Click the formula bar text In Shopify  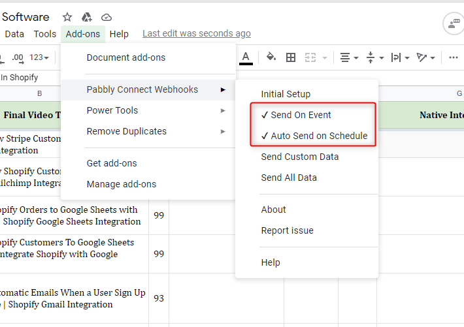tap(19, 78)
